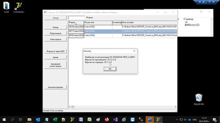Switch to the active Bmscety taskbar icon

[158, 120]
